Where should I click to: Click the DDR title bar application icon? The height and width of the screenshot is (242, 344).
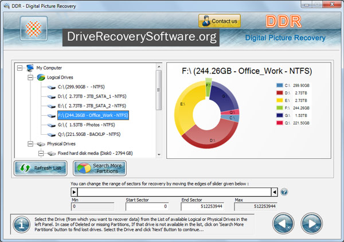[x=6, y=6]
